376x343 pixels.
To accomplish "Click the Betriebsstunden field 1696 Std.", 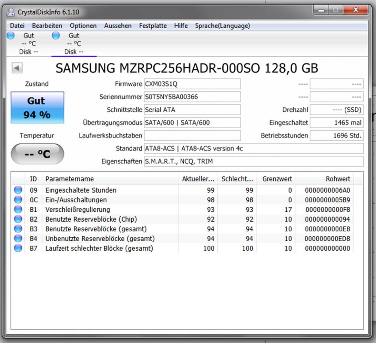I will (337, 136).
